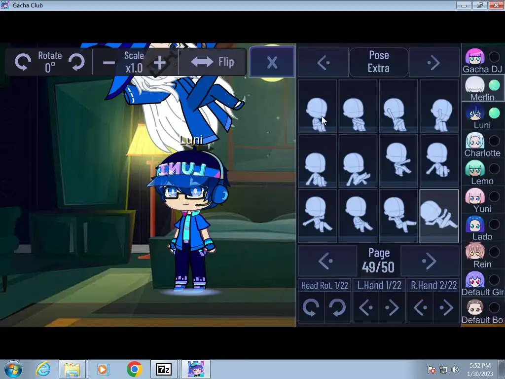This screenshot has height=379, width=505.
Task: Toggle Gacha DJ visibility circle
Action: (x=494, y=57)
